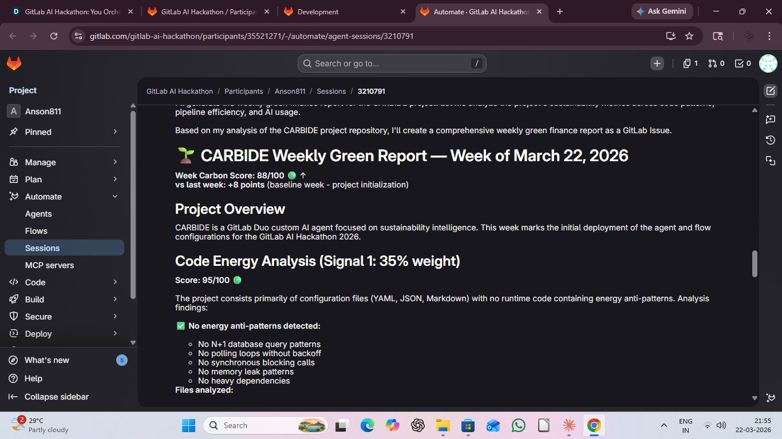Expand the Code submenu chevron
The height and width of the screenshot is (439, 782).
(115, 282)
